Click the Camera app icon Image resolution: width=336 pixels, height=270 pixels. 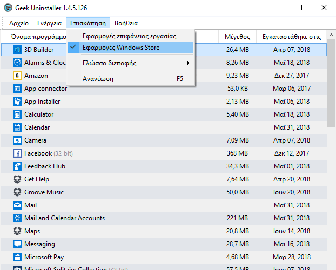[x=17, y=140]
